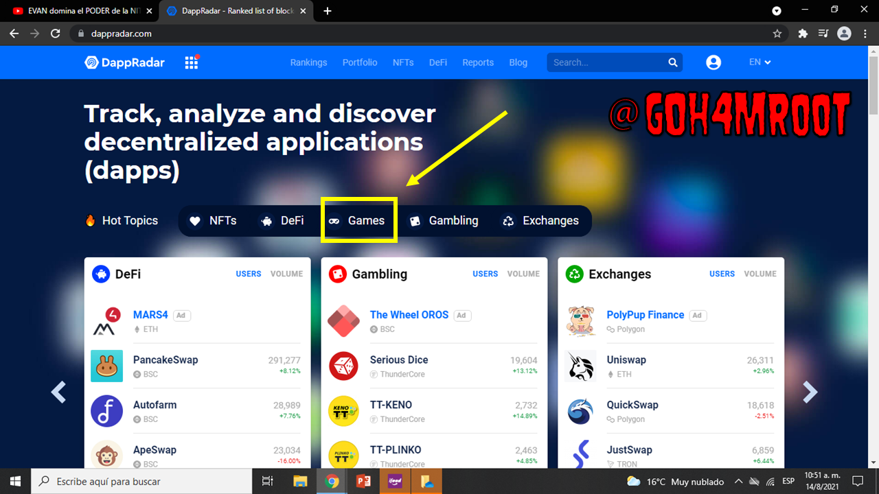This screenshot has height=494, width=879.
Task: Open a new browser tab
Action: coord(328,11)
